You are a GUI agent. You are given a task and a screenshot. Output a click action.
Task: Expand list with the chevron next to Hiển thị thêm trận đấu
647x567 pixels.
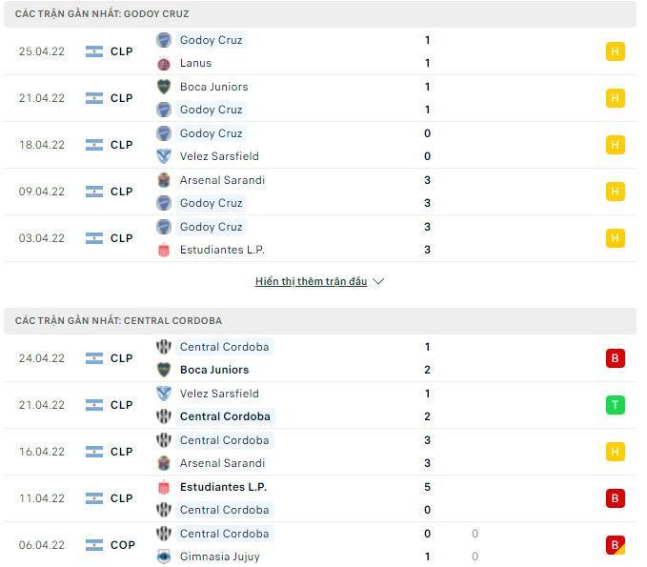point(378,282)
